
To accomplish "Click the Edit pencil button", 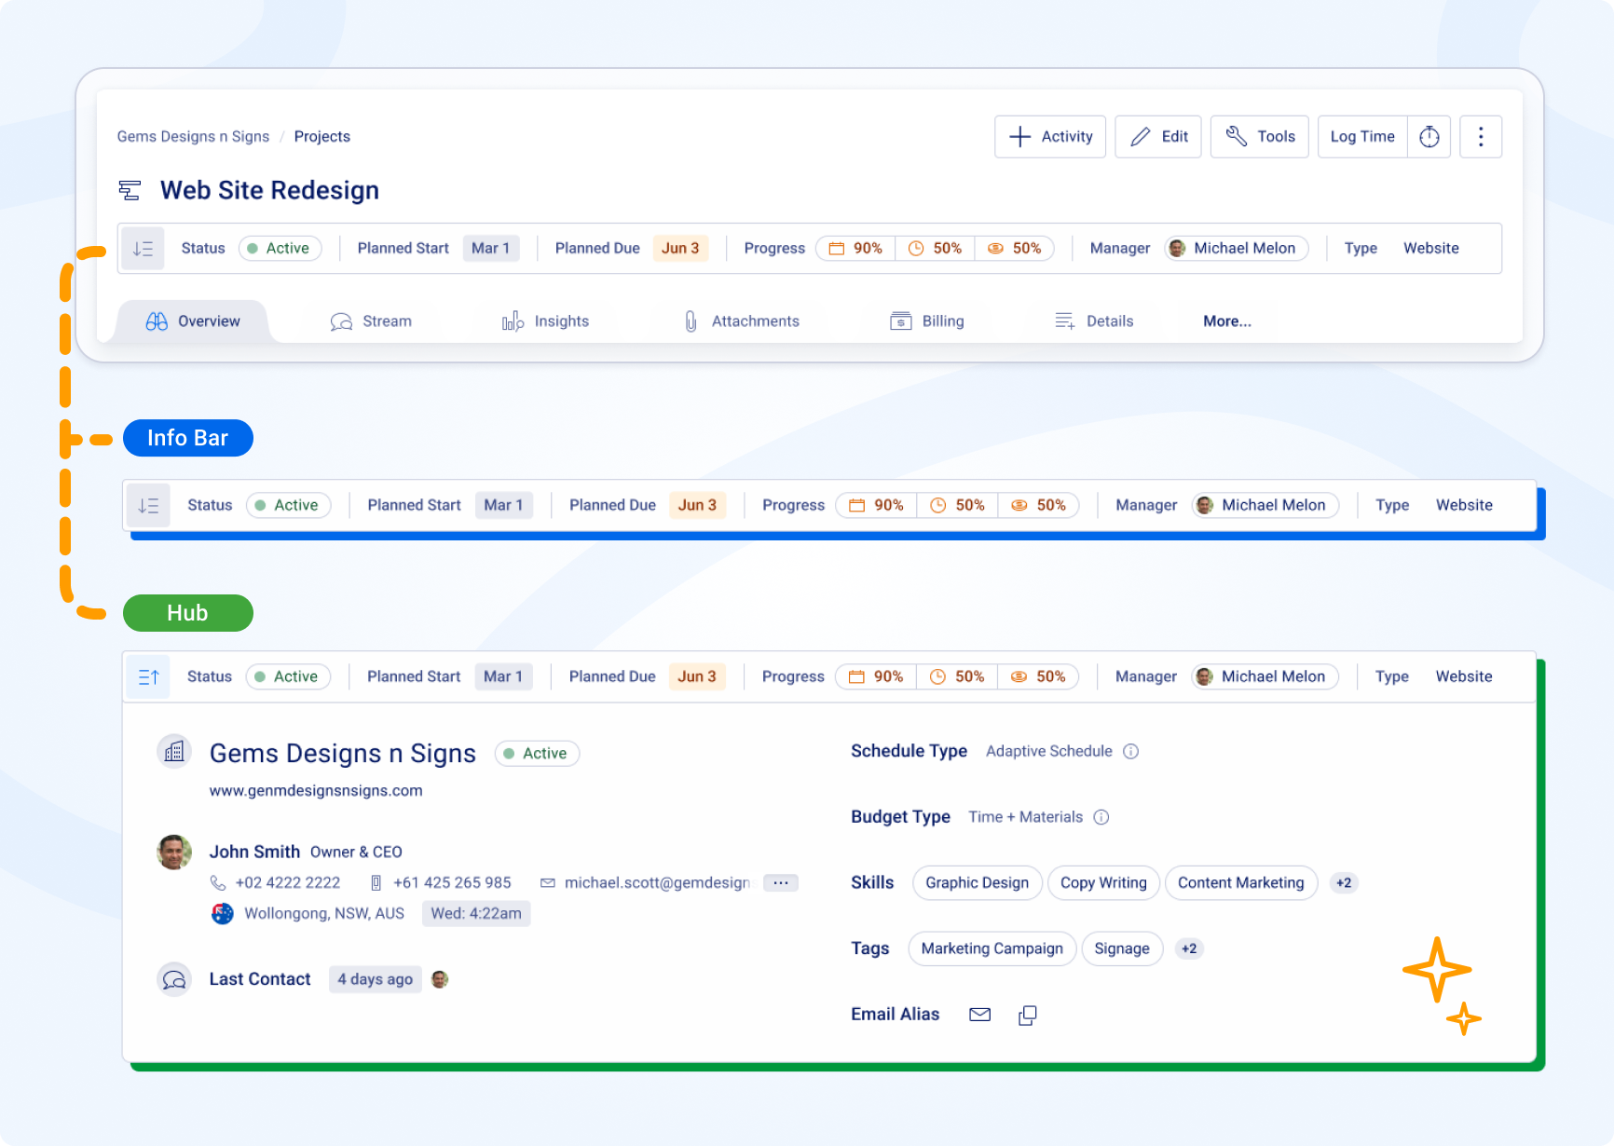I will click(1158, 137).
